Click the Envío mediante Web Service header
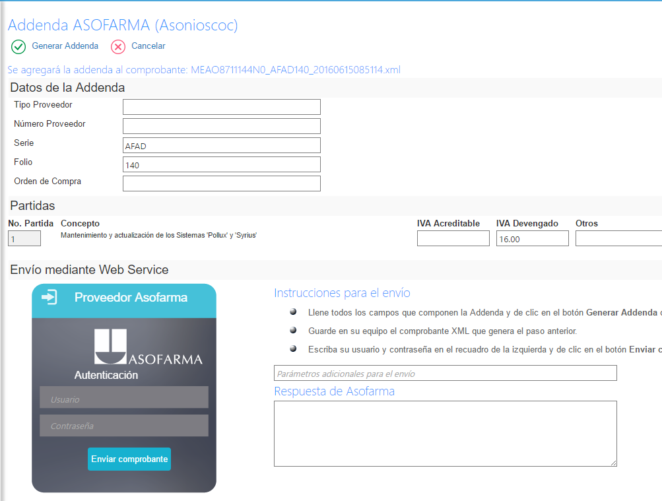Screen dimensions: 662x501 click(89, 269)
